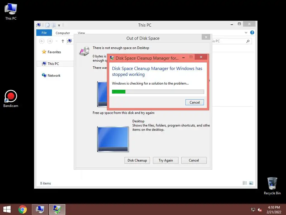The width and height of the screenshot is (286, 215).
Task: Click This PC system icon in title bar
Action: (39, 25)
